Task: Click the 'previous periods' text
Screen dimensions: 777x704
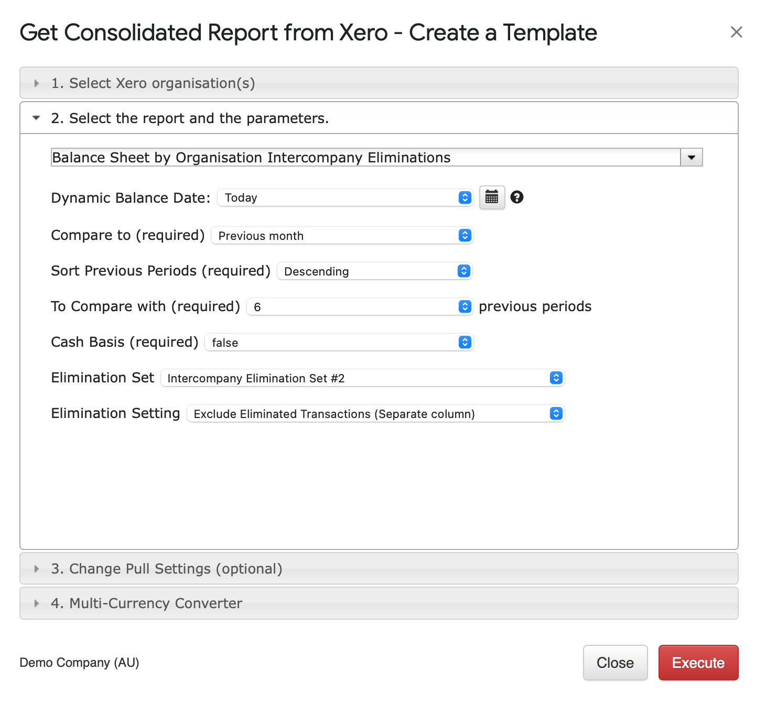Action: click(535, 306)
